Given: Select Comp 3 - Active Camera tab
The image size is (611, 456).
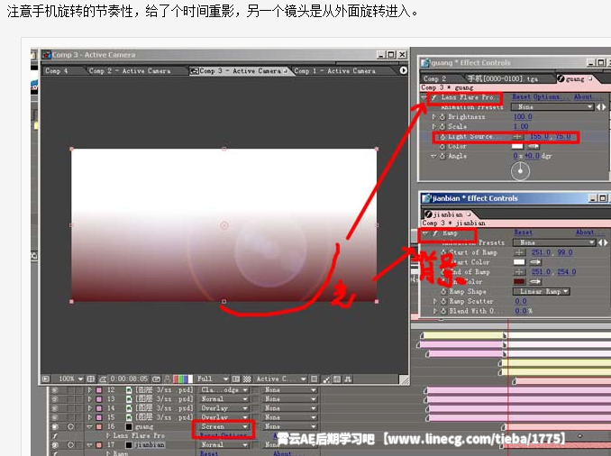Looking at the screenshot, I should [239, 71].
